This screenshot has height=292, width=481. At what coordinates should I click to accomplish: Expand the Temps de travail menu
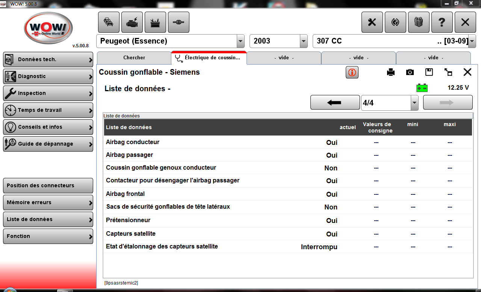(48, 110)
